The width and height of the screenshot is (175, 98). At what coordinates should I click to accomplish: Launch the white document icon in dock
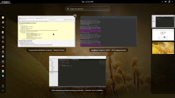click(x=3, y=71)
